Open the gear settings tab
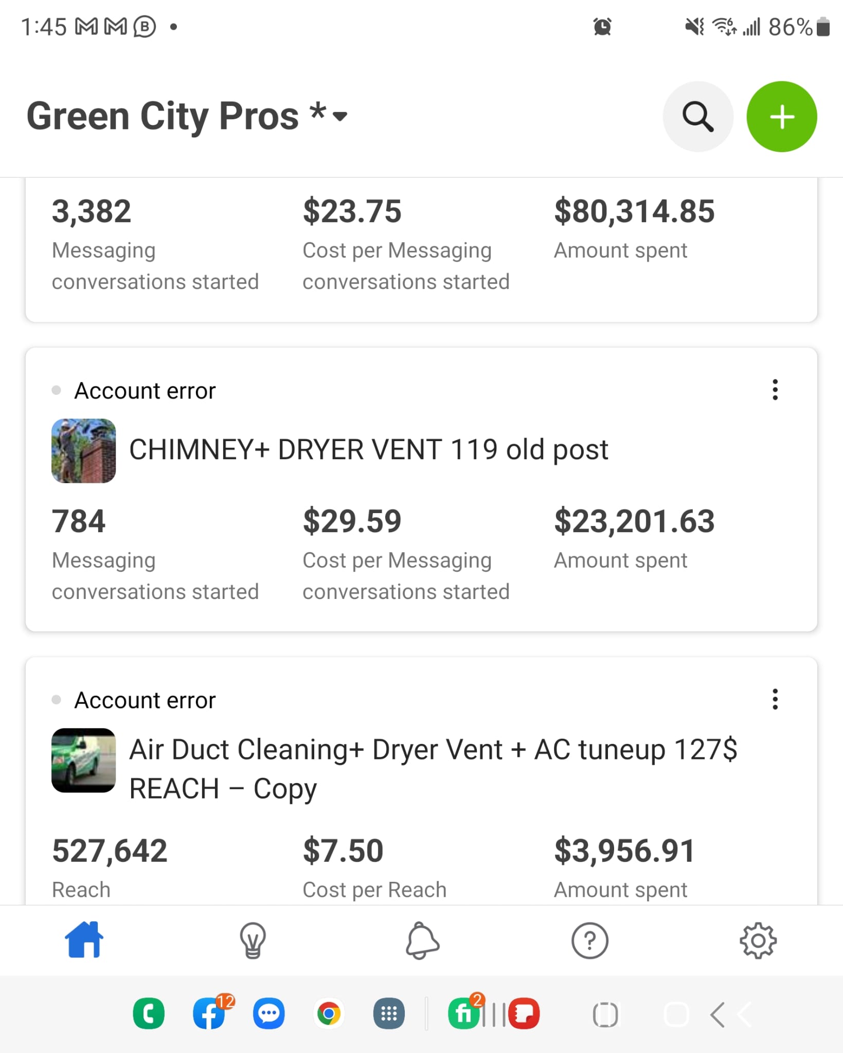 (758, 940)
